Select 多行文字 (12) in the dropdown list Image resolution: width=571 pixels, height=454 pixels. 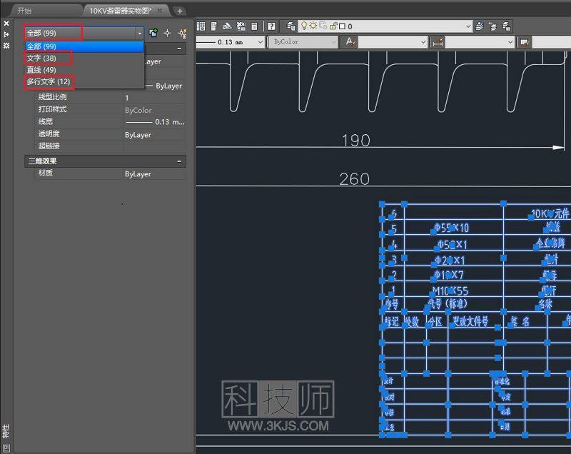click(x=84, y=81)
